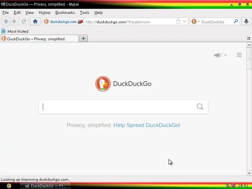Click the vertical scrollbar thumb
The width and height of the screenshot is (252, 189).
249,58
